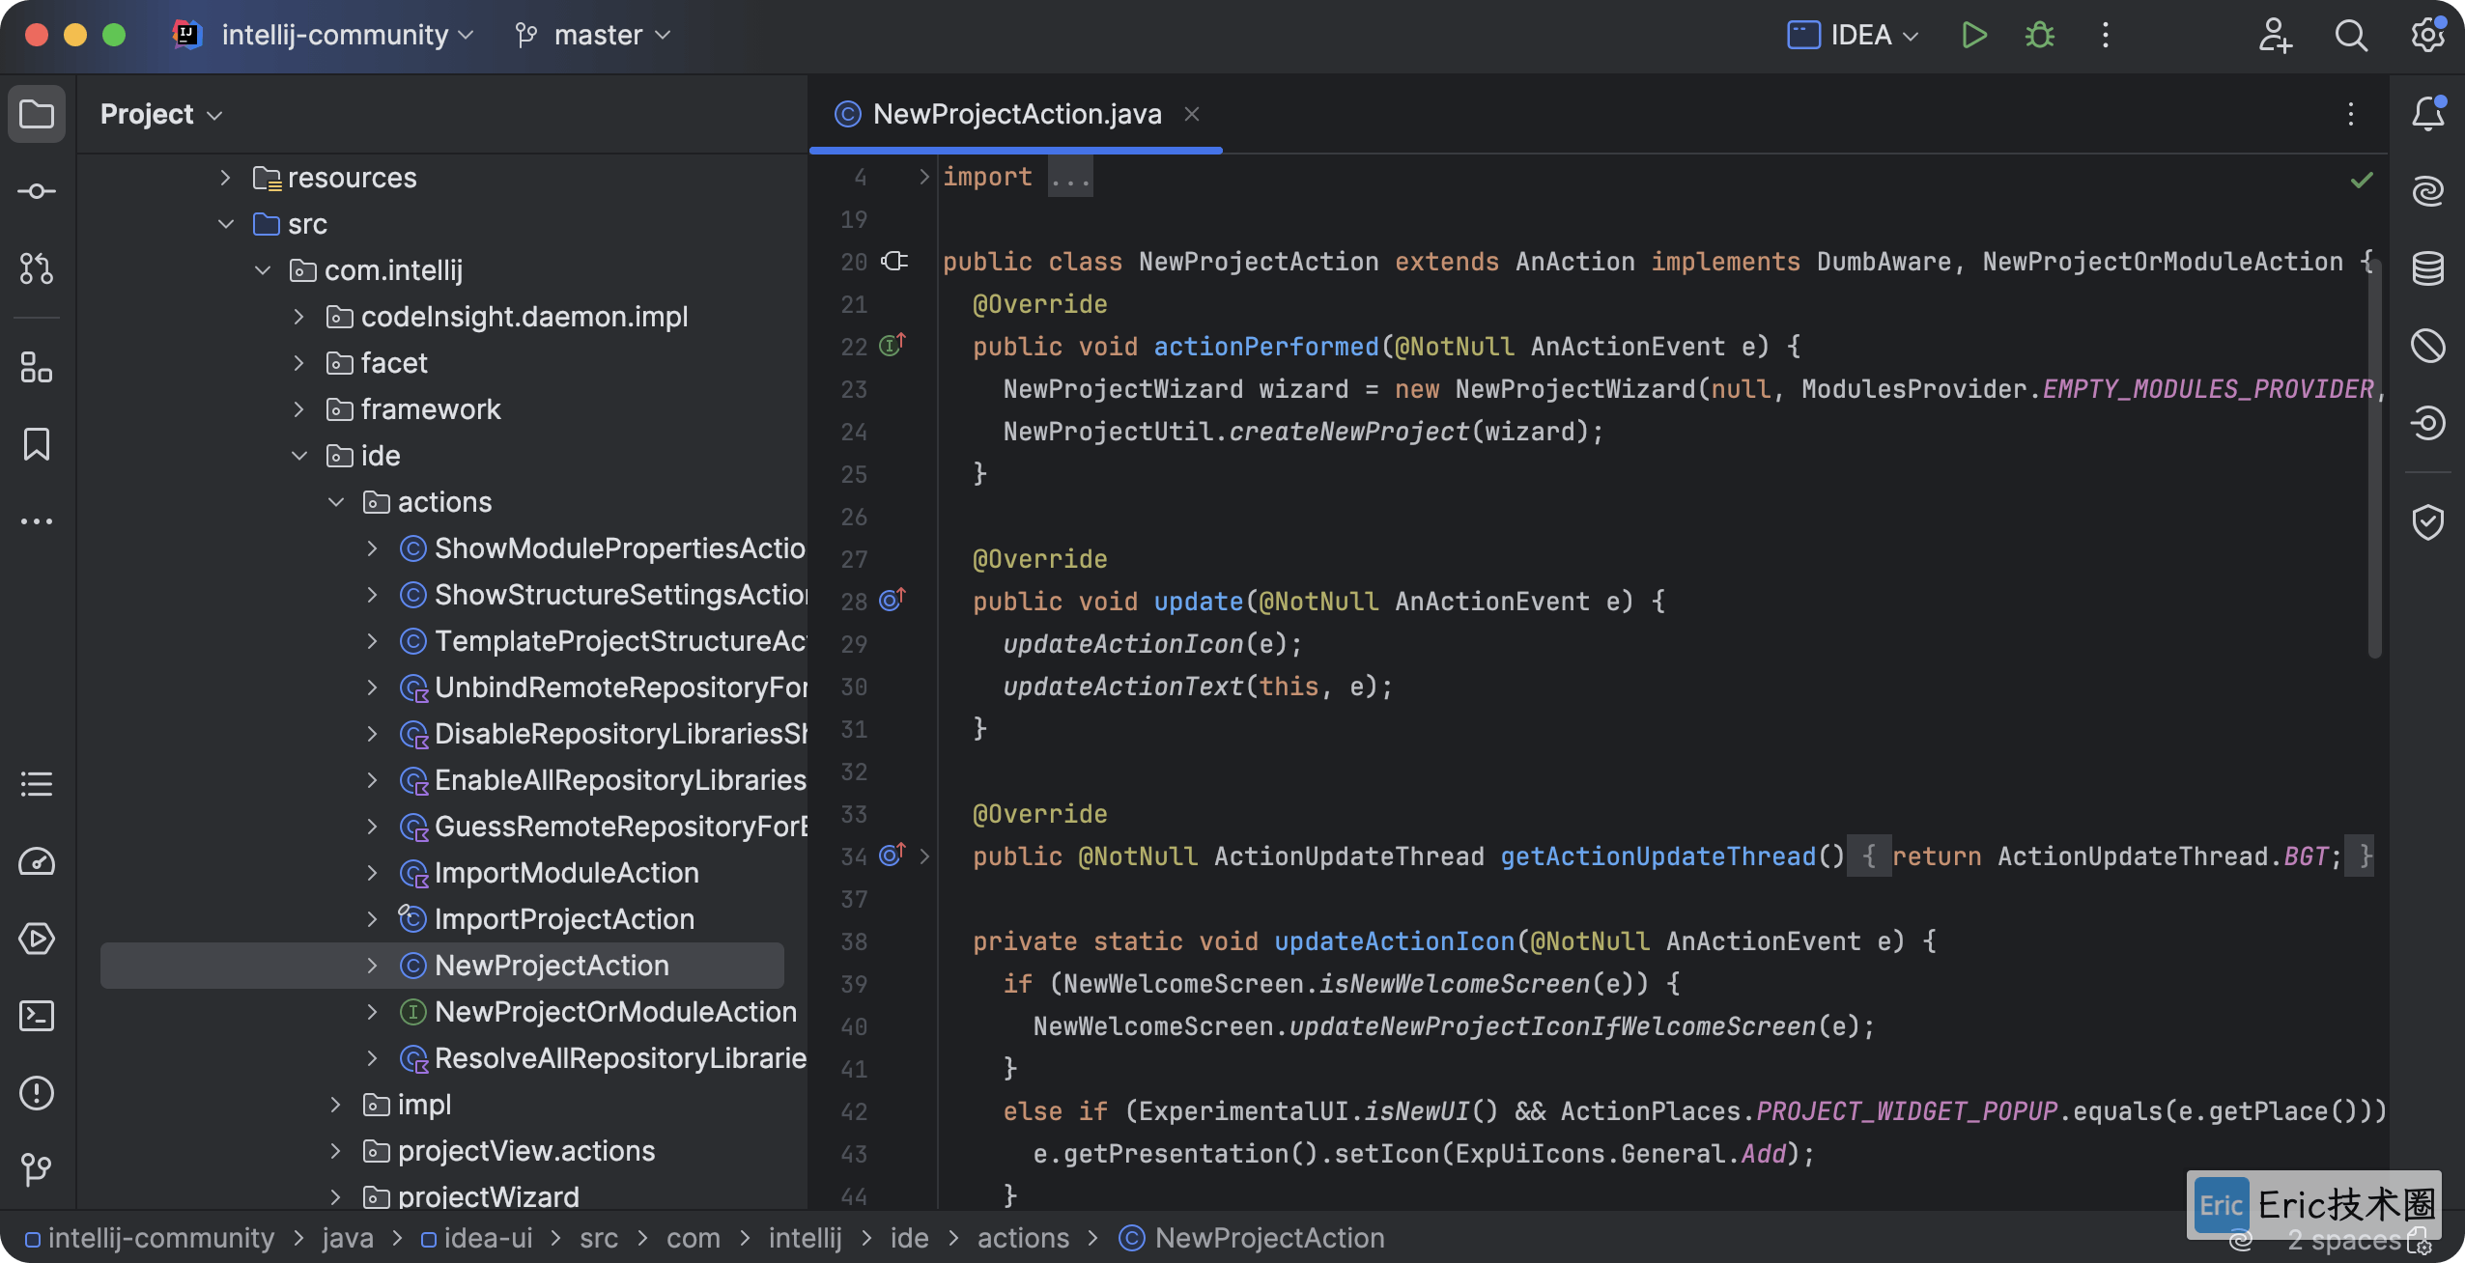
Task: Show more tool windows ellipsis in left sidebar
Action: point(37,521)
